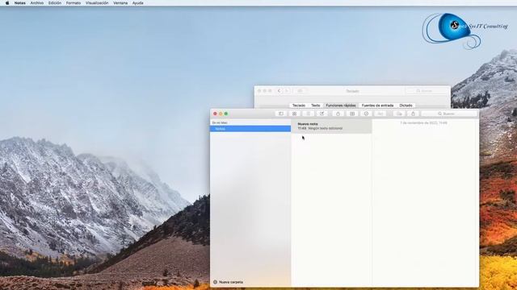Open the Edición menu
The image size is (517, 290).
point(55,3)
